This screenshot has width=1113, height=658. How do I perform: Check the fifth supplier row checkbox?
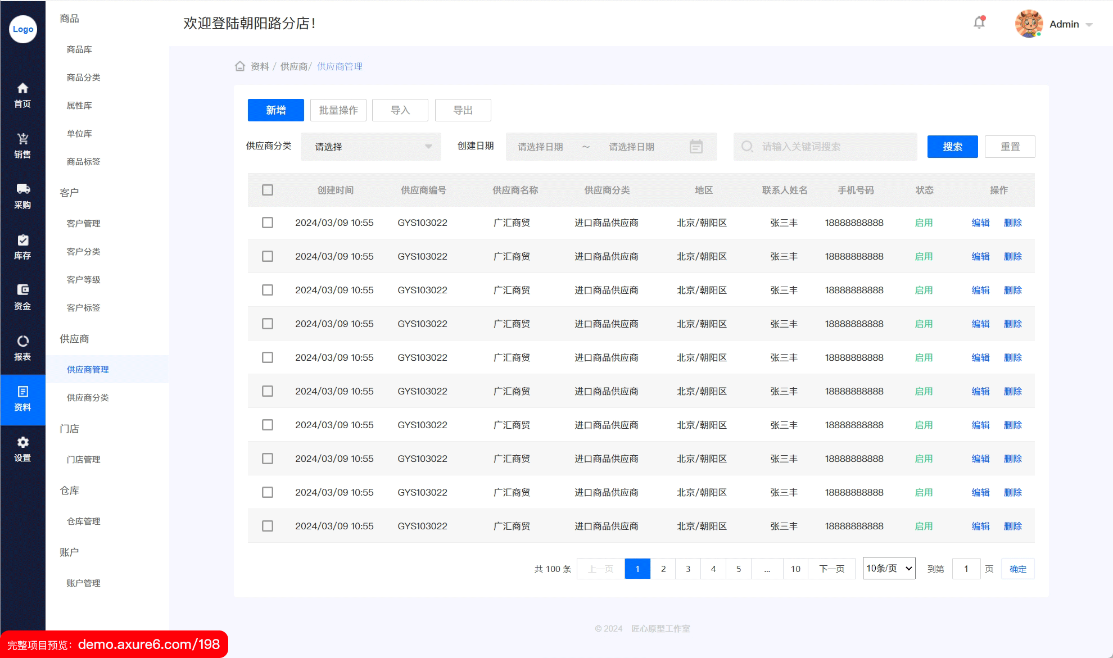coord(268,357)
